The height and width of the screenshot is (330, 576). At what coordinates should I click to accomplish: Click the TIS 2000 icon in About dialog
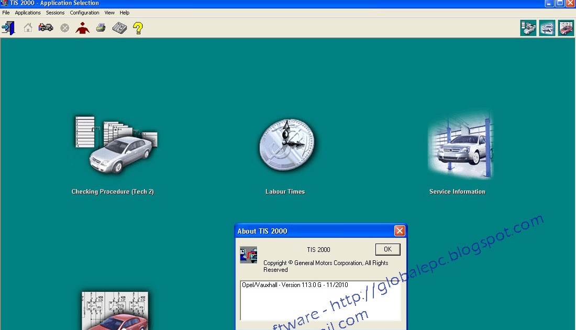(249, 255)
